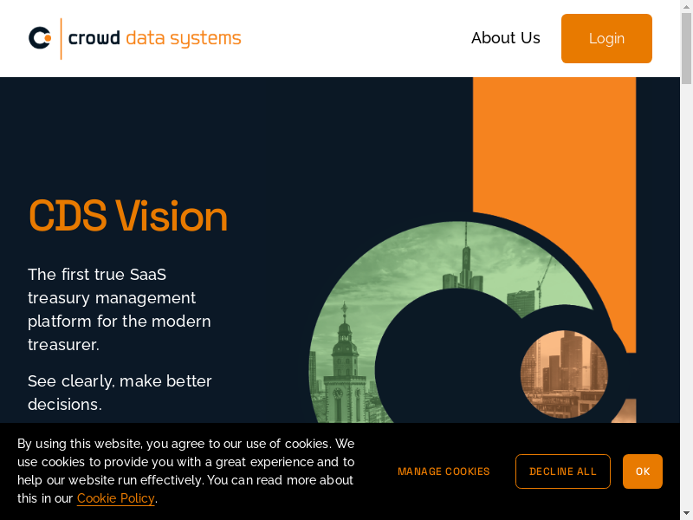The width and height of the screenshot is (693, 520).
Task: Click the crowd data systems wordmark
Action: coord(155,38)
